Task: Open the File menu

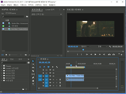Action: [x=3, y=5]
